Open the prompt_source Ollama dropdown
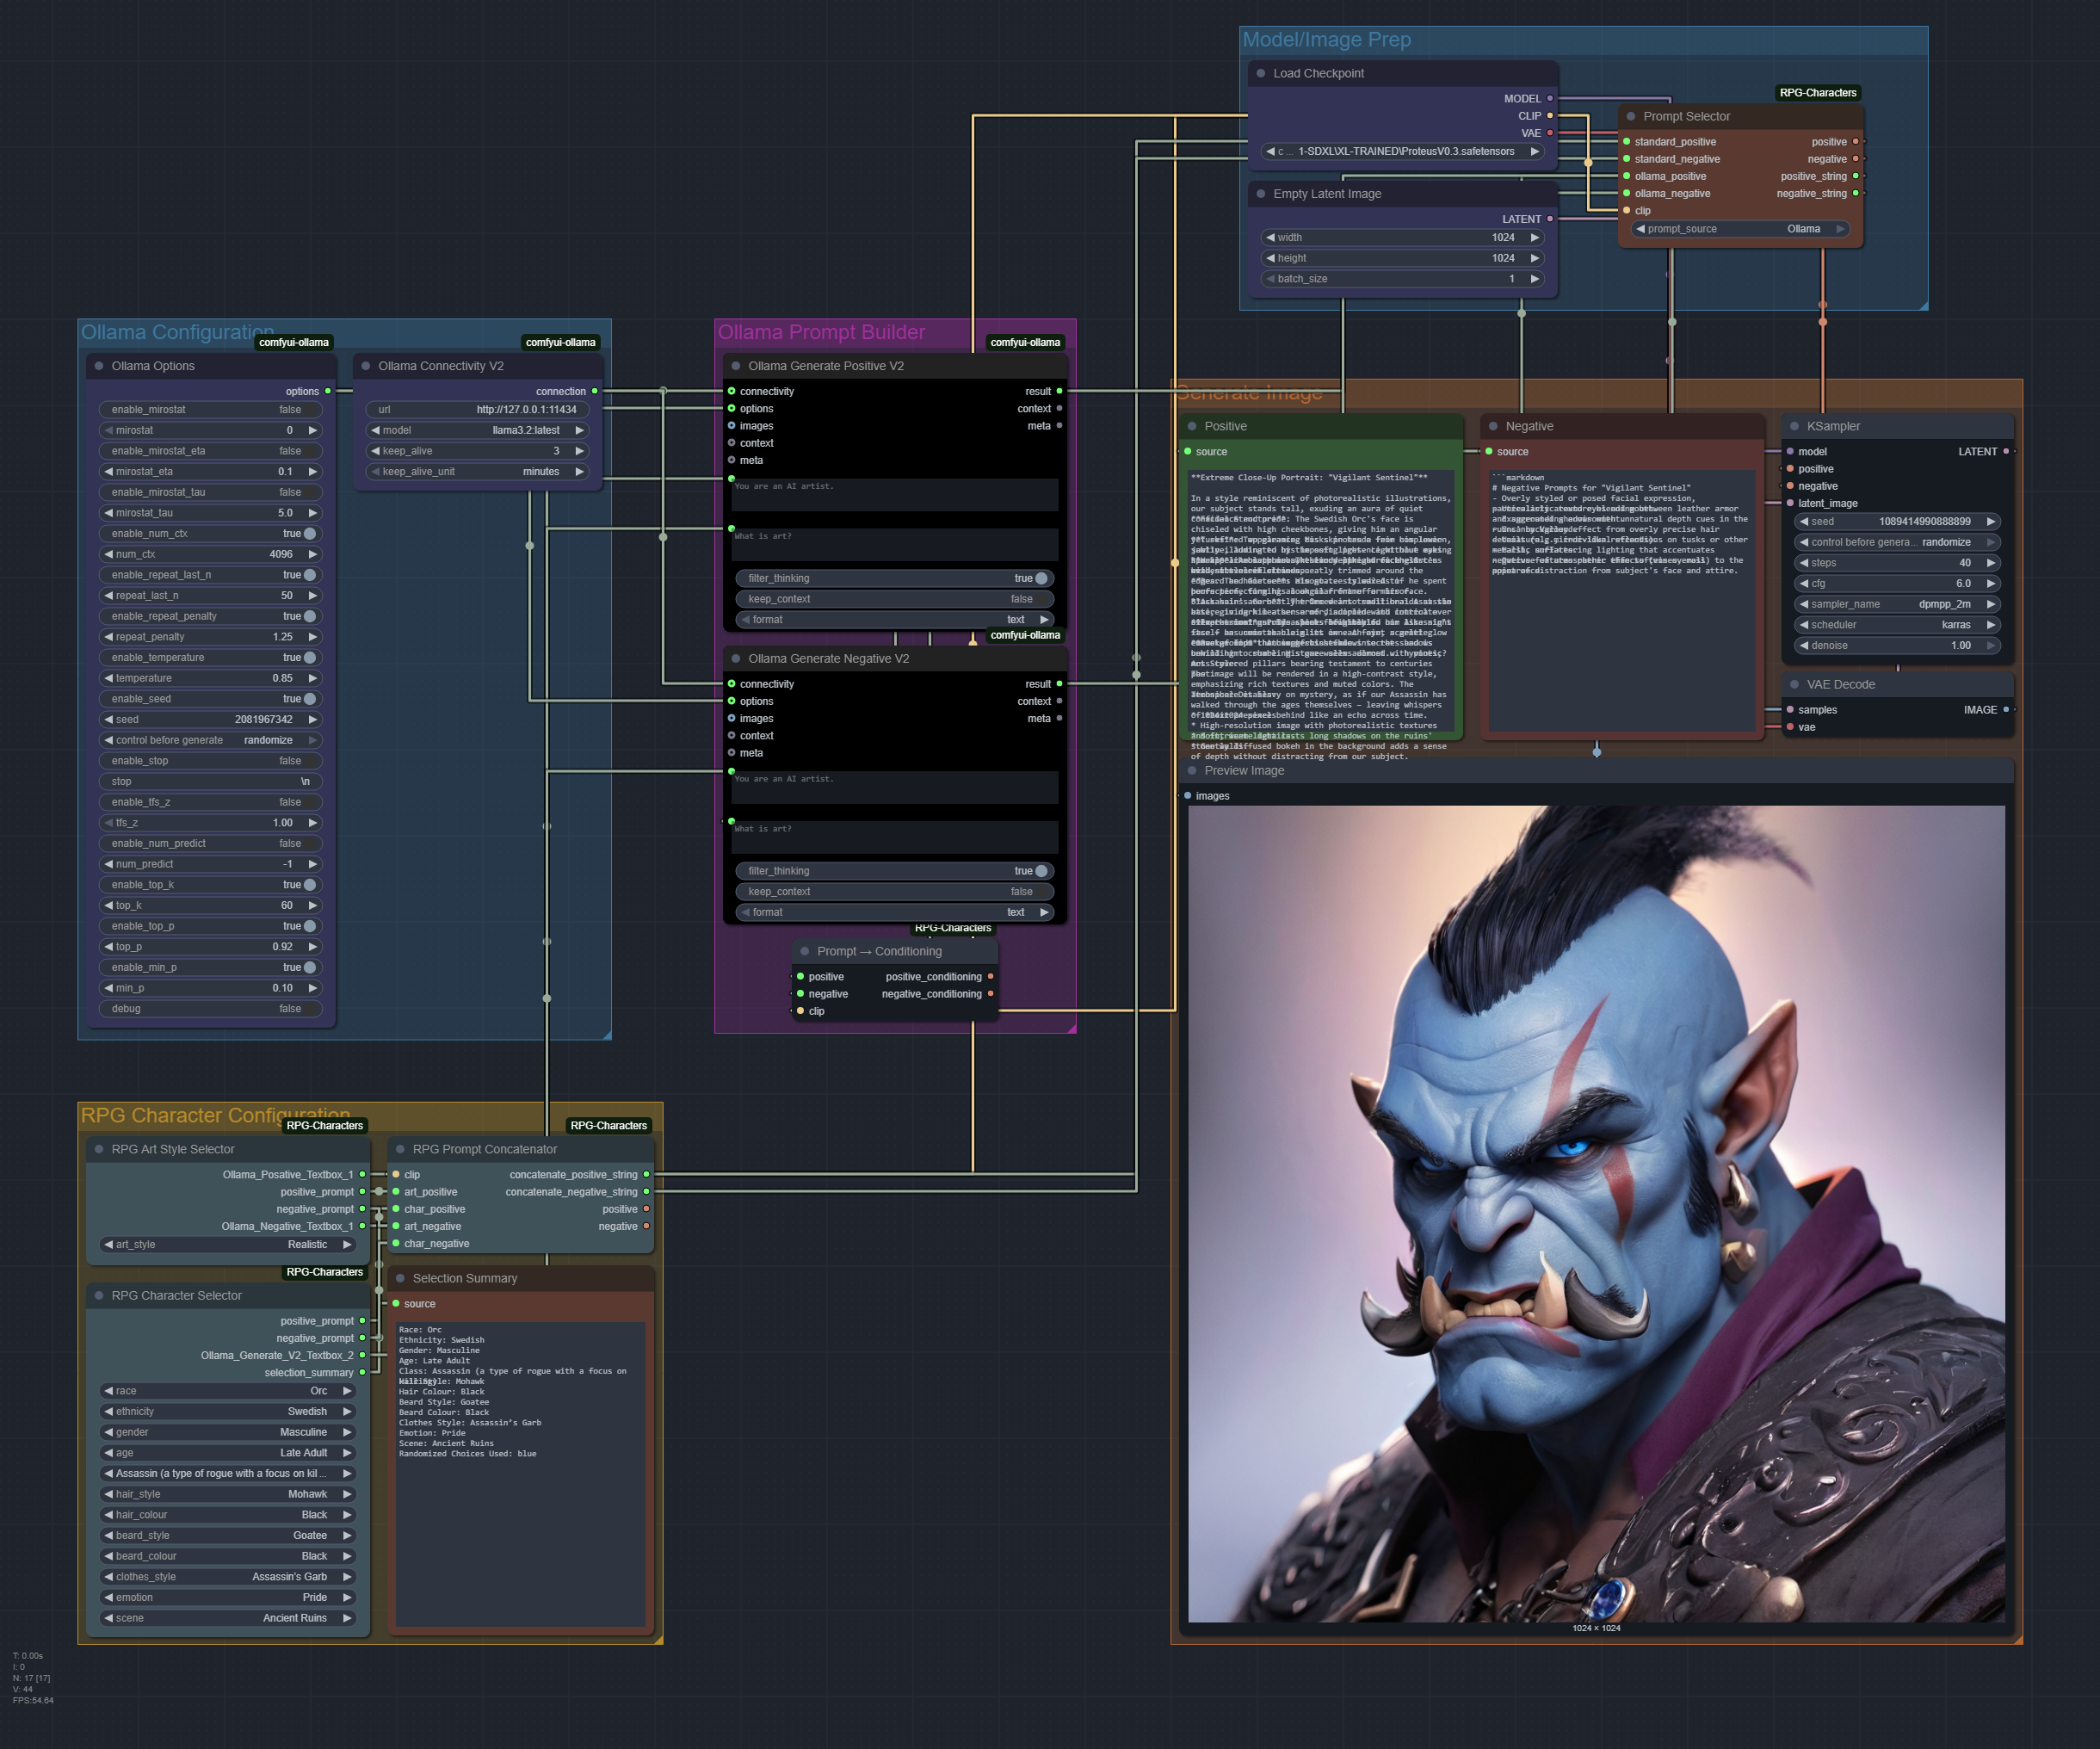This screenshot has width=2100, height=1749. [x=1740, y=229]
